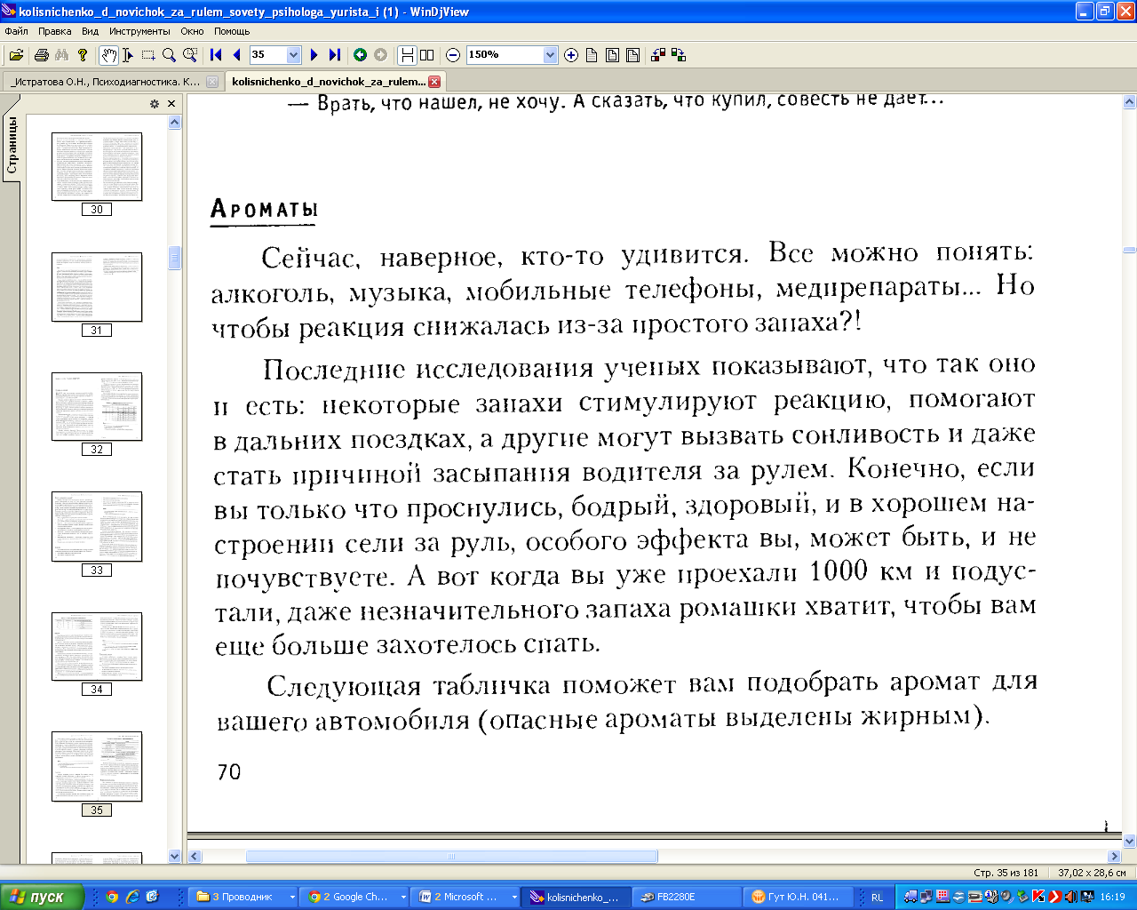Viewport: 1137px width, 910px height.
Task: Click the пуск Start button
Action: (42, 897)
